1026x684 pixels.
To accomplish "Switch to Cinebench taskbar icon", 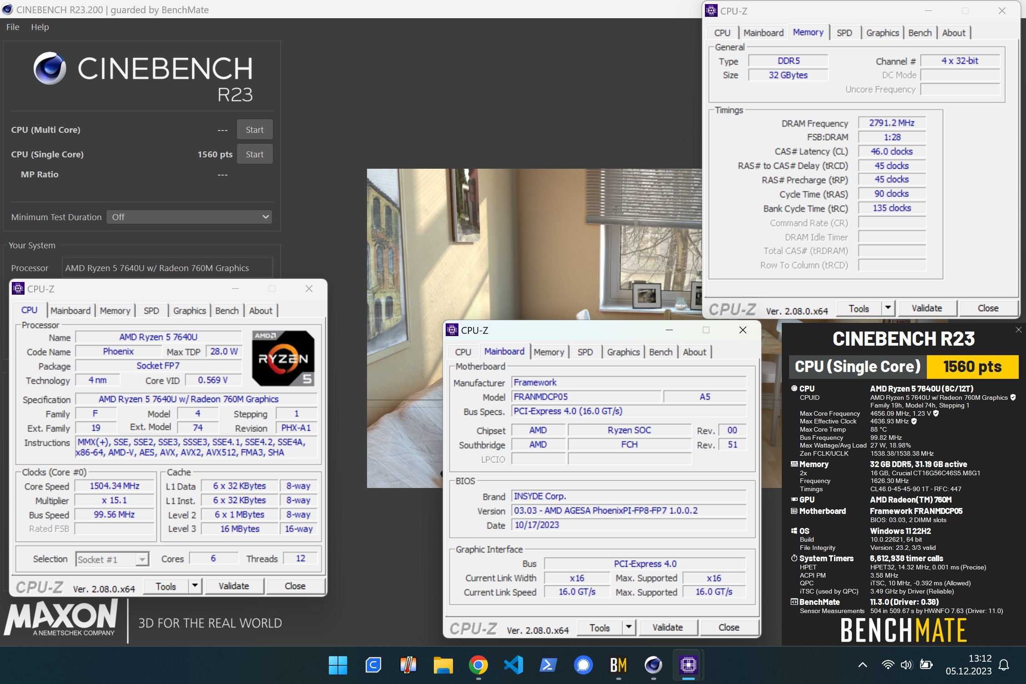I will pos(654,665).
